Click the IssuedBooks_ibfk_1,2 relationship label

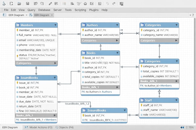click(x=77, y=104)
